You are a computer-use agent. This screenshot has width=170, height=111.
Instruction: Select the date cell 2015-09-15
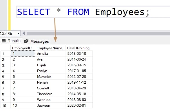click(x=79, y=65)
